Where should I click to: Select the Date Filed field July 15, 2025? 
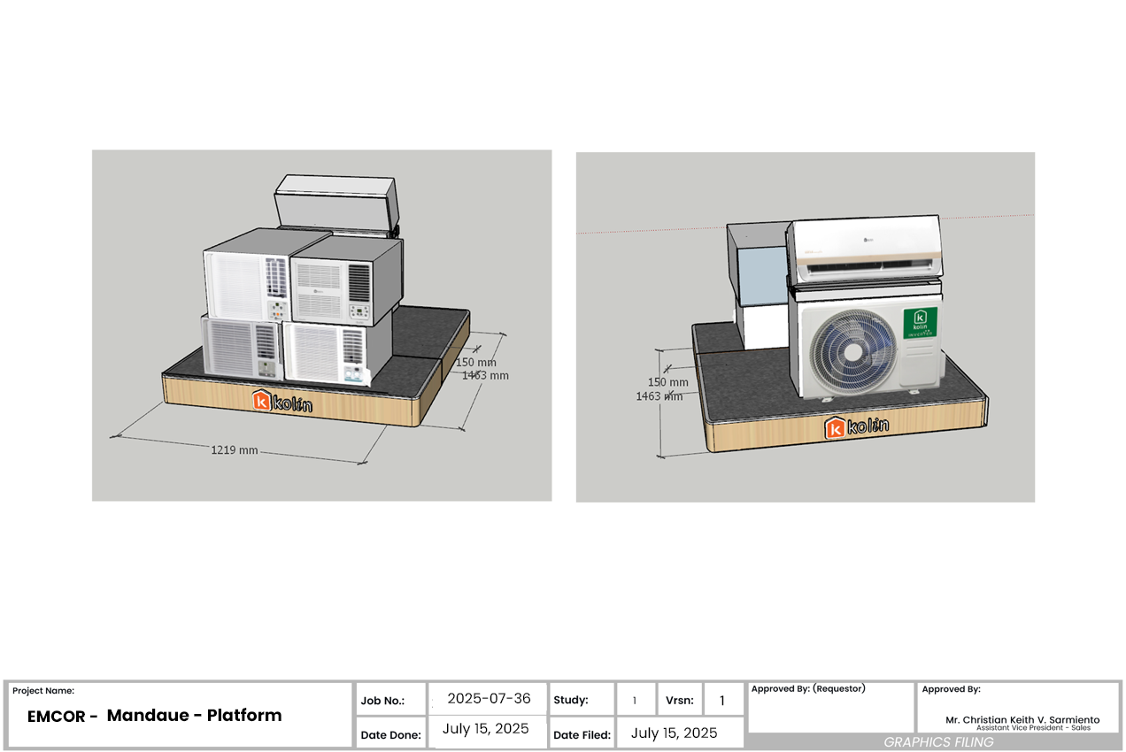tap(674, 733)
